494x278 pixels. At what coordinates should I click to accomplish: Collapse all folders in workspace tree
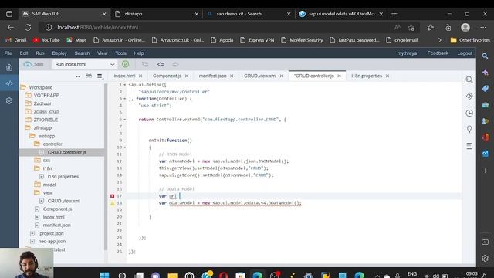pos(78,76)
